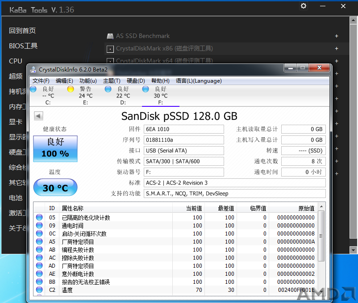This screenshot has width=358, height=303.
Task: Click the 良好 100 % health status button
Action: click(x=55, y=149)
